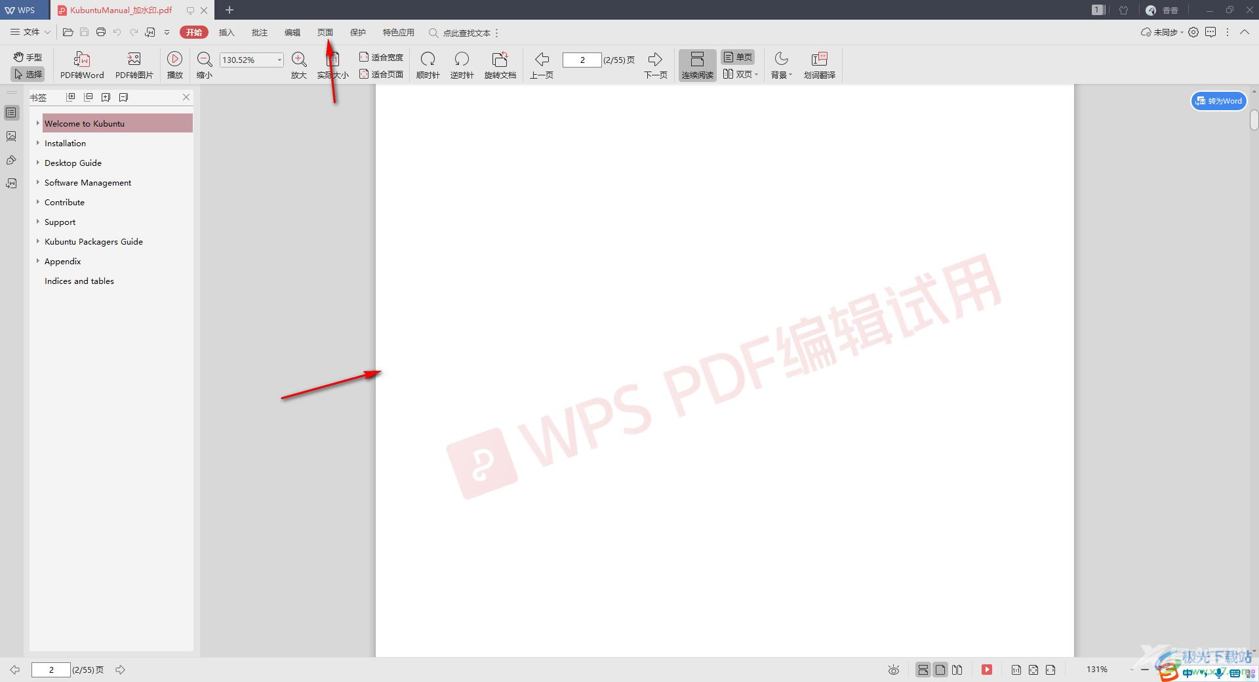The height and width of the screenshot is (682, 1259).
Task: Show the thumbnails sidebar panel icon
Action: tap(11, 136)
